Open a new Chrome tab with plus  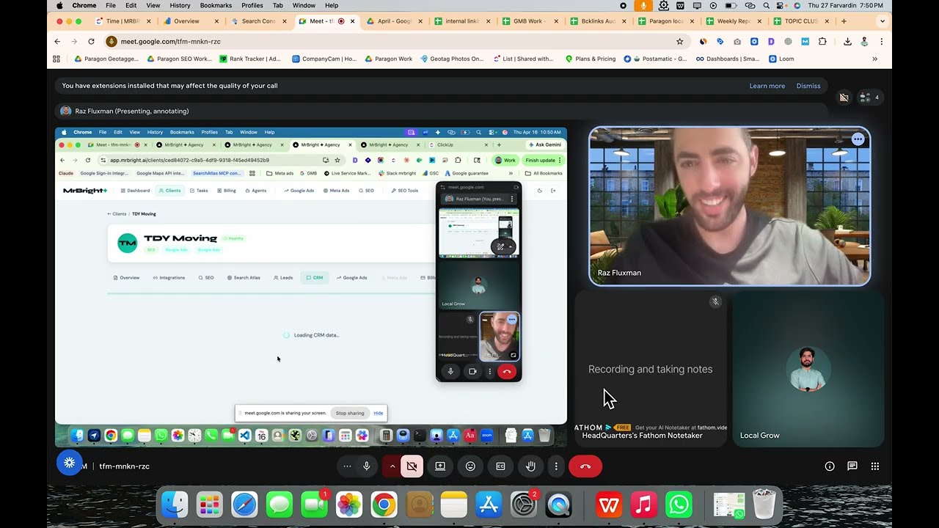[844, 21]
